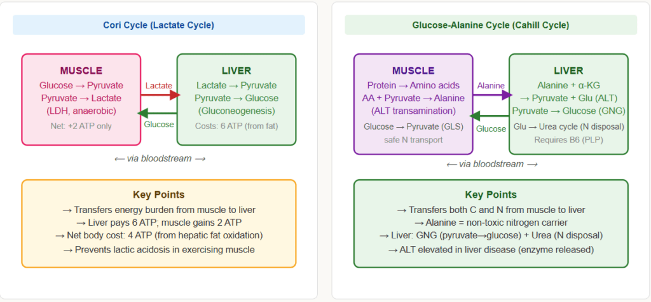
Task: Click the yellow Key Points title
Action: point(158,195)
